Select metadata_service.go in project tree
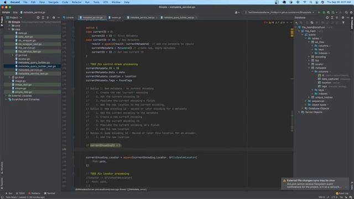 (30, 70)
